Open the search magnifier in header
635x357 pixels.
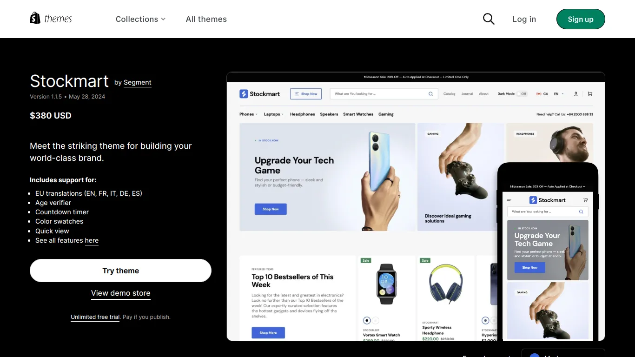489,19
